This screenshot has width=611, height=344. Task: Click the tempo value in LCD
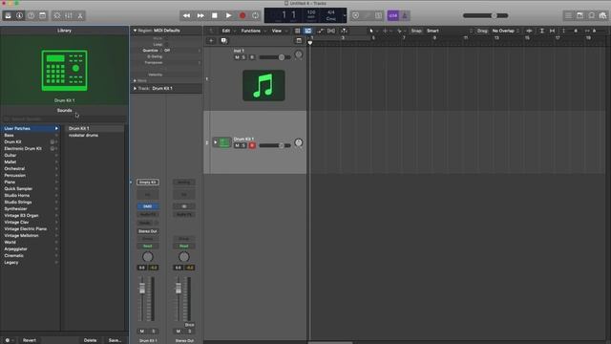coord(311,12)
